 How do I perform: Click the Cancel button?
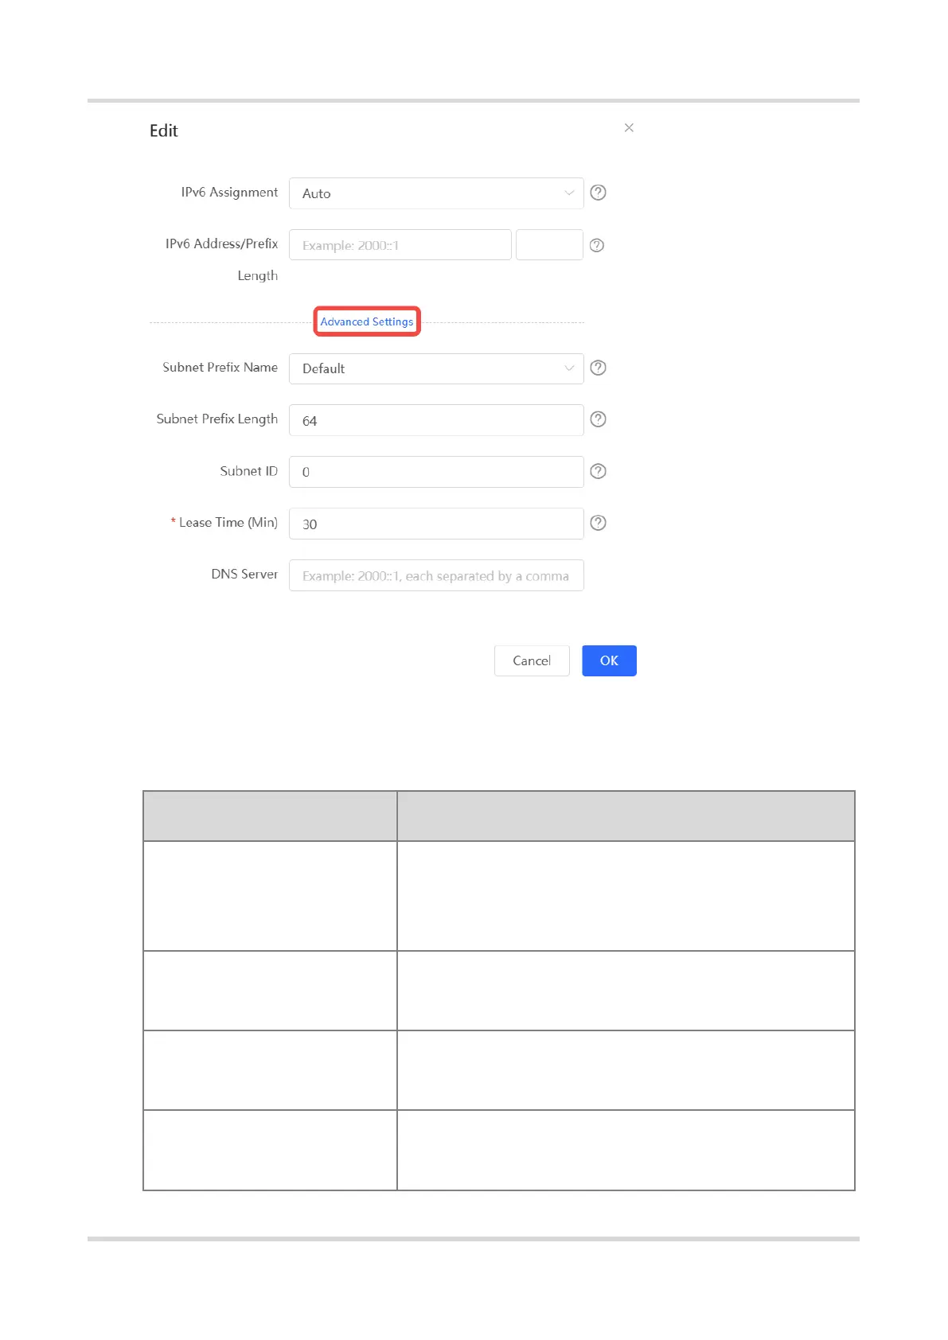(x=532, y=660)
